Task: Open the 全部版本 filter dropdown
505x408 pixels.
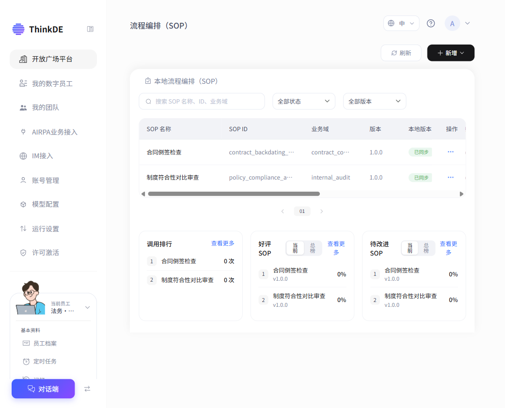Action: (375, 102)
